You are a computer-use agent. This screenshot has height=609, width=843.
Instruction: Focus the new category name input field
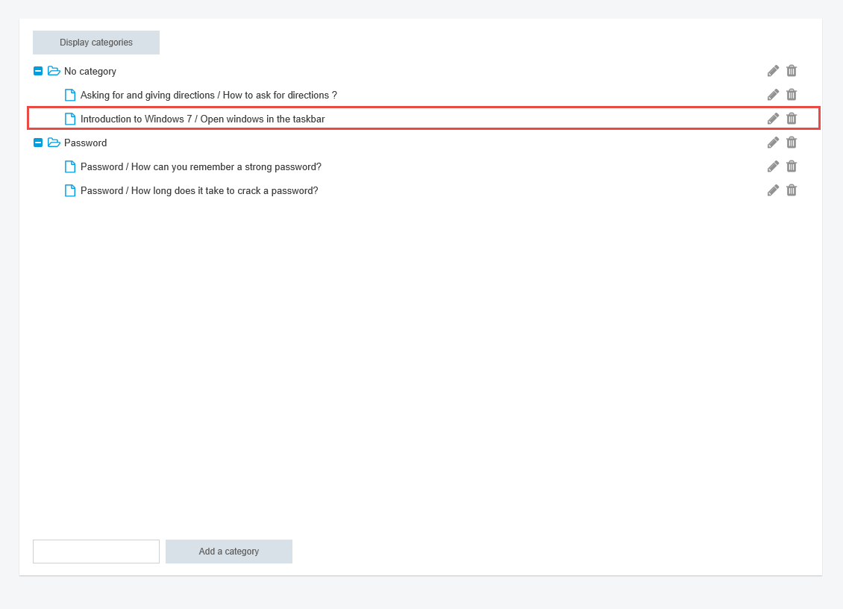[x=96, y=552]
